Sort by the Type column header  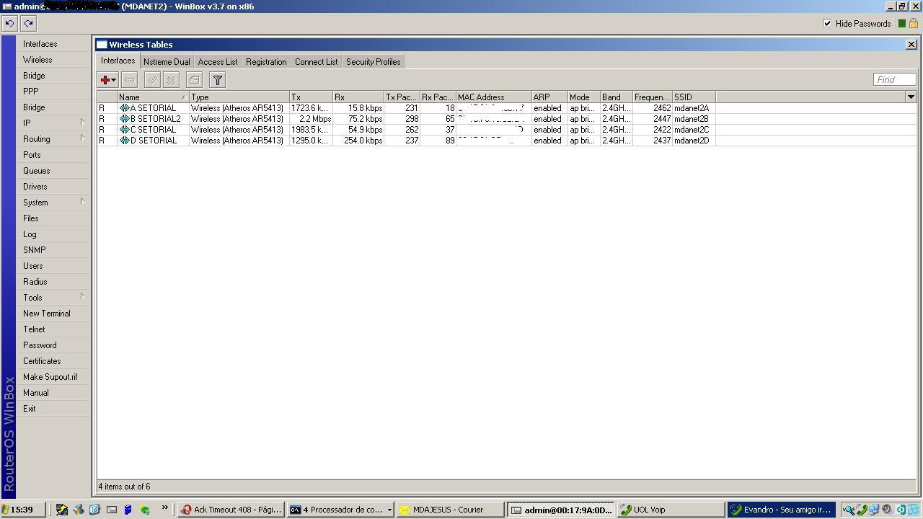(x=239, y=97)
